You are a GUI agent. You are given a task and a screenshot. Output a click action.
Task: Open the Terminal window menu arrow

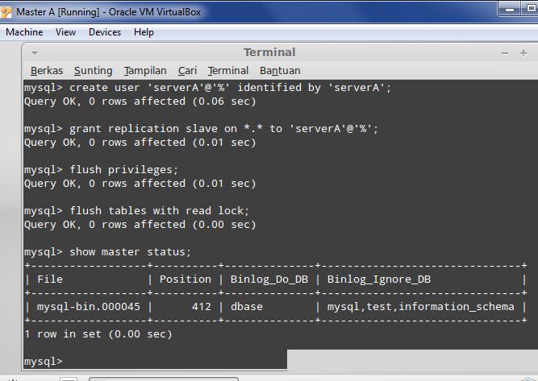coord(35,53)
